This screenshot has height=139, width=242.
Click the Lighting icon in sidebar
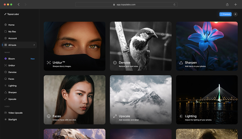click(x=6, y=86)
